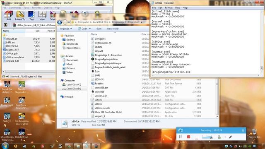Screen dimensions: 265x149
Task: Click WinRAR's up-one-level folder icon
Action: 5,25
